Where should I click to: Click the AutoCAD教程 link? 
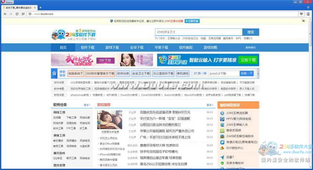click(172, 95)
